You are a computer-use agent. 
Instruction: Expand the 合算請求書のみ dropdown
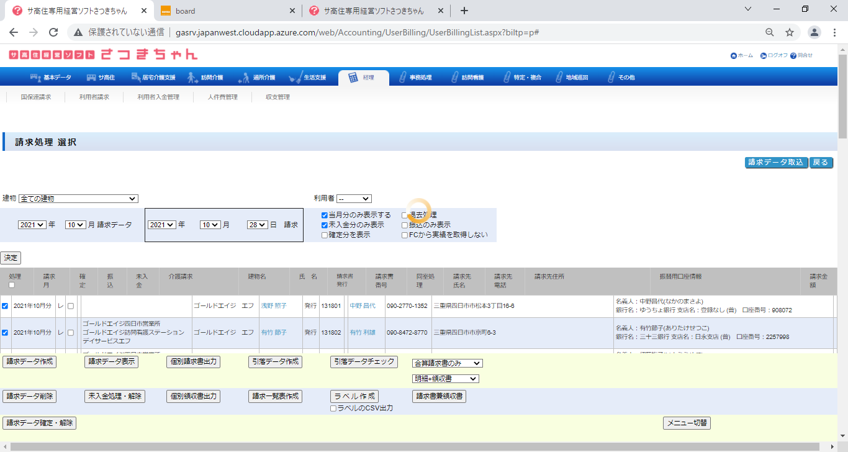(x=447, y=363)
